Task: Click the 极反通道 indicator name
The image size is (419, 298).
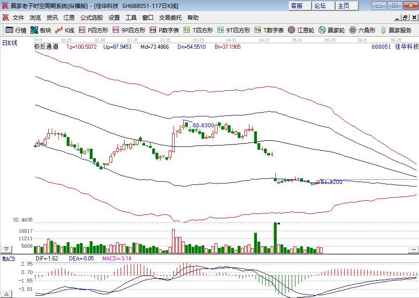Action: pos(46,47)
